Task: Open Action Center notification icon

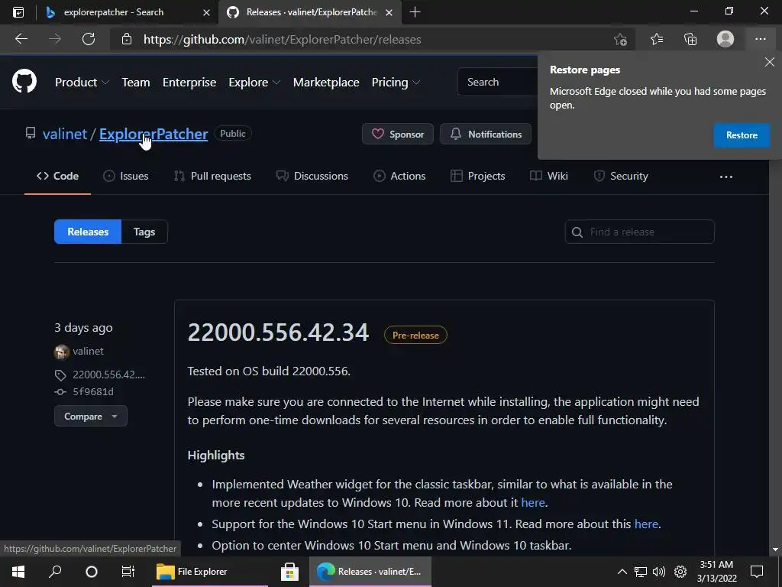Action: click(757, 572)
